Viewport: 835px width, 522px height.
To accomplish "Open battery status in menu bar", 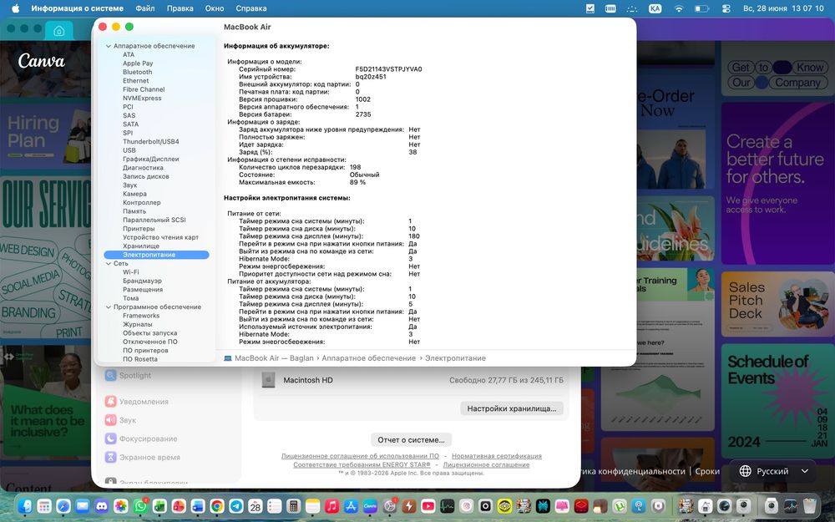I will click(x=702, y=8).
